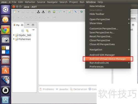Maximize the Package Explorer view
The height and width of the screenshot is (104, 138).
pos(33,25)
